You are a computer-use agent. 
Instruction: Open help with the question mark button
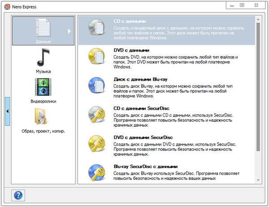pyautogui.click(x=18, y=195)
